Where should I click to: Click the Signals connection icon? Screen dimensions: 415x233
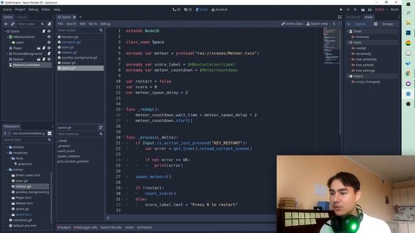[x=349, y=24]
